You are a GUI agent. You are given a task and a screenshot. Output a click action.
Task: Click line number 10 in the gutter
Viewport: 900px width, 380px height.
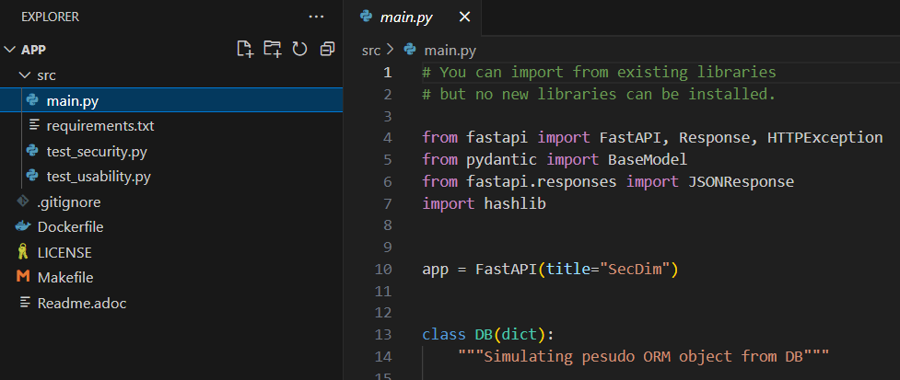(x=383, y=270)
